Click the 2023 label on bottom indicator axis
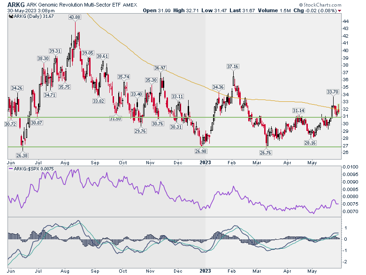 tap(205, 271)
